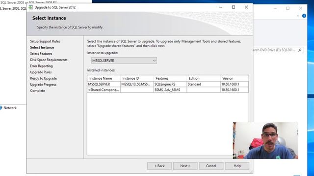314x176 pixels.
Task: Maximize the Upgrade to SQL Server 2012 window
Action: point(234,7)
